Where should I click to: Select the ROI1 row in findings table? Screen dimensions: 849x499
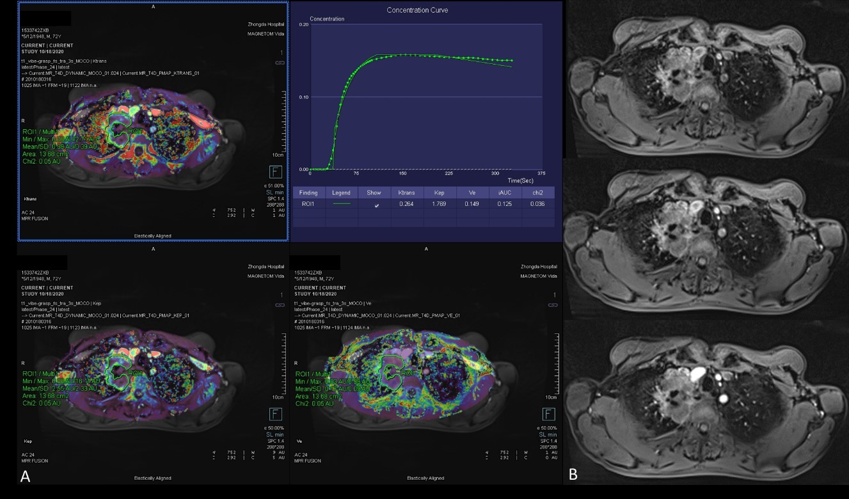(308, 205)
